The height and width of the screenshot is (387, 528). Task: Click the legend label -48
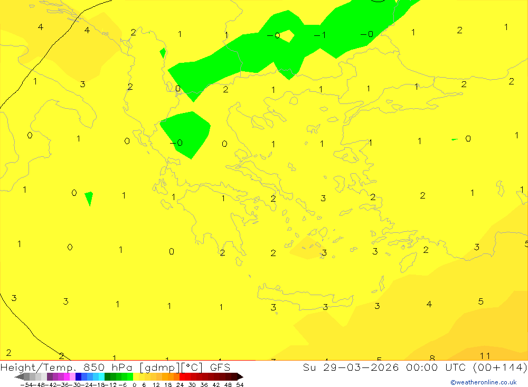pos(39,385)
